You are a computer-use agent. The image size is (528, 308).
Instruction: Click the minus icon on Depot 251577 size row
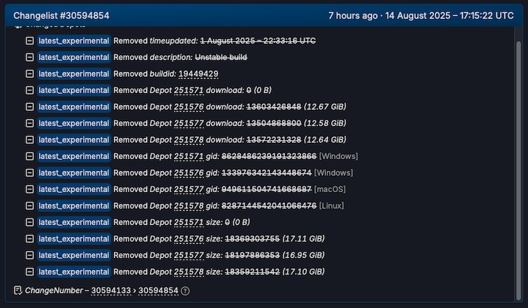tap(29, 255)
